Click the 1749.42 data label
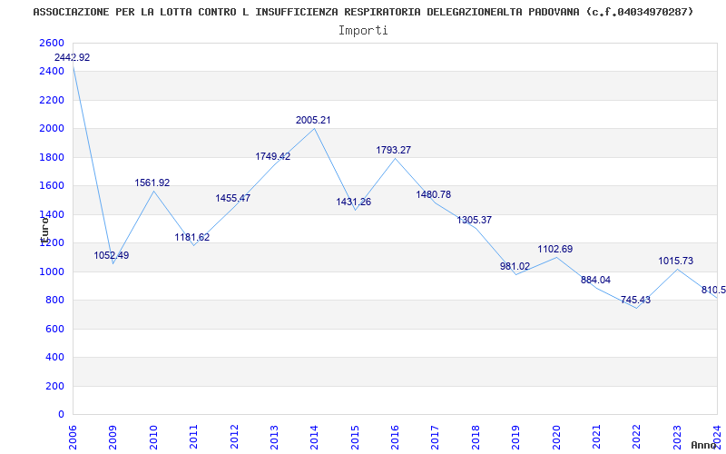The width and height of the screenshot is (726, 454). coord(273,156)
